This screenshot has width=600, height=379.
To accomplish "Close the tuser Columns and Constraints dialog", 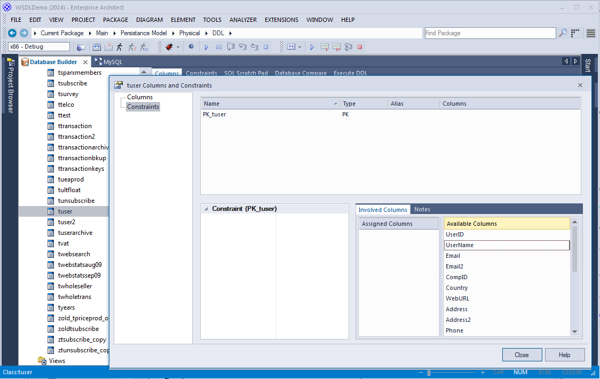I will click(x=580, y=85).
